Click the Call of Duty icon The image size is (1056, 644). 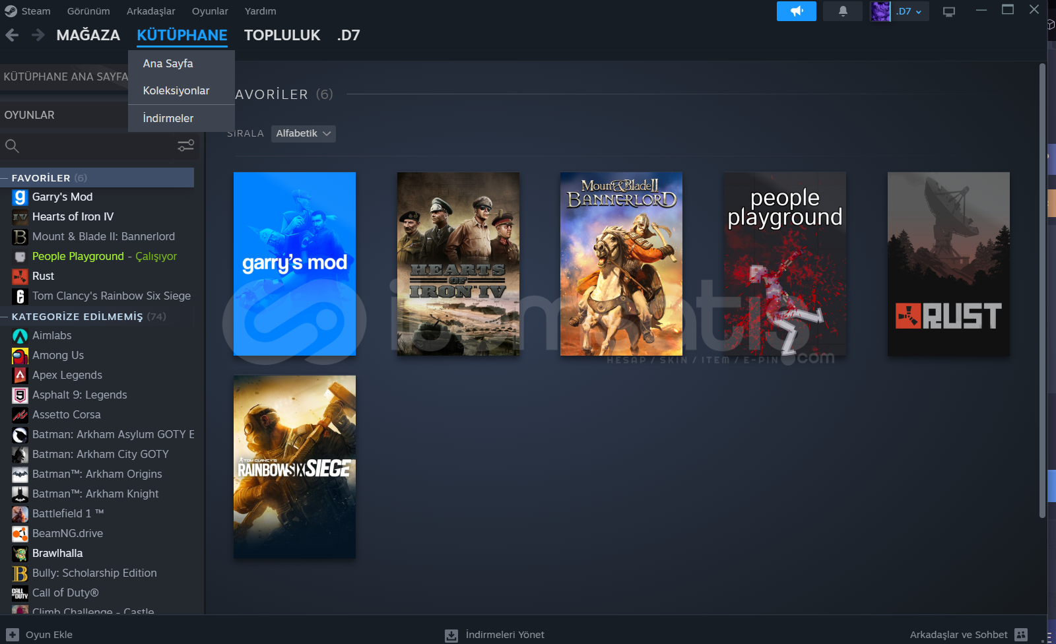(x=20, y=593)
